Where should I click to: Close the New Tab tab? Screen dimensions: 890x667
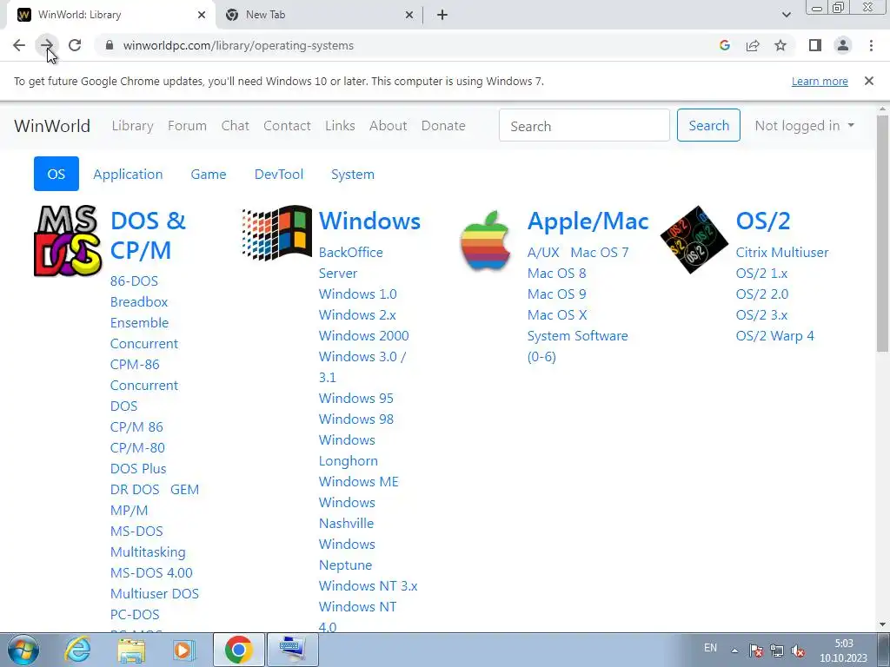pyautogui.click(x=409, y=15)
